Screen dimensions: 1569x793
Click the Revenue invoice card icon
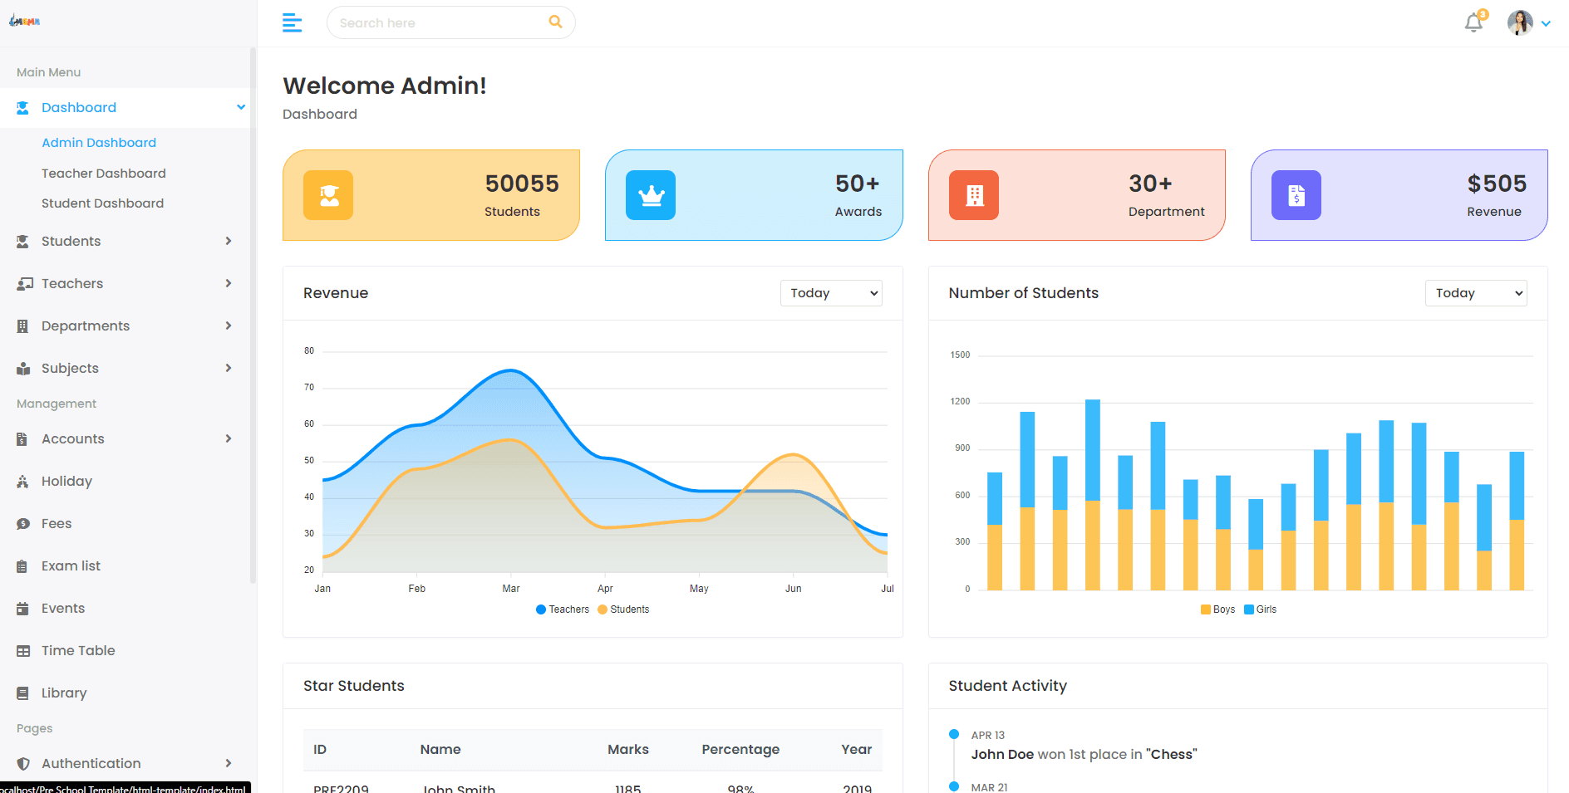[x=1296, y=195]
